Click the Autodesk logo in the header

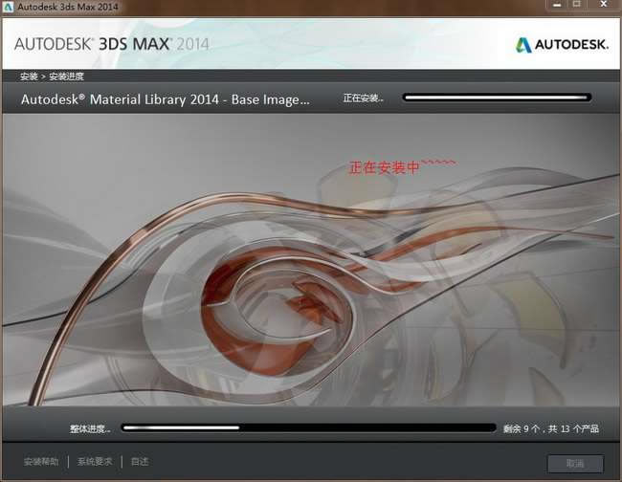click(562, 44)
